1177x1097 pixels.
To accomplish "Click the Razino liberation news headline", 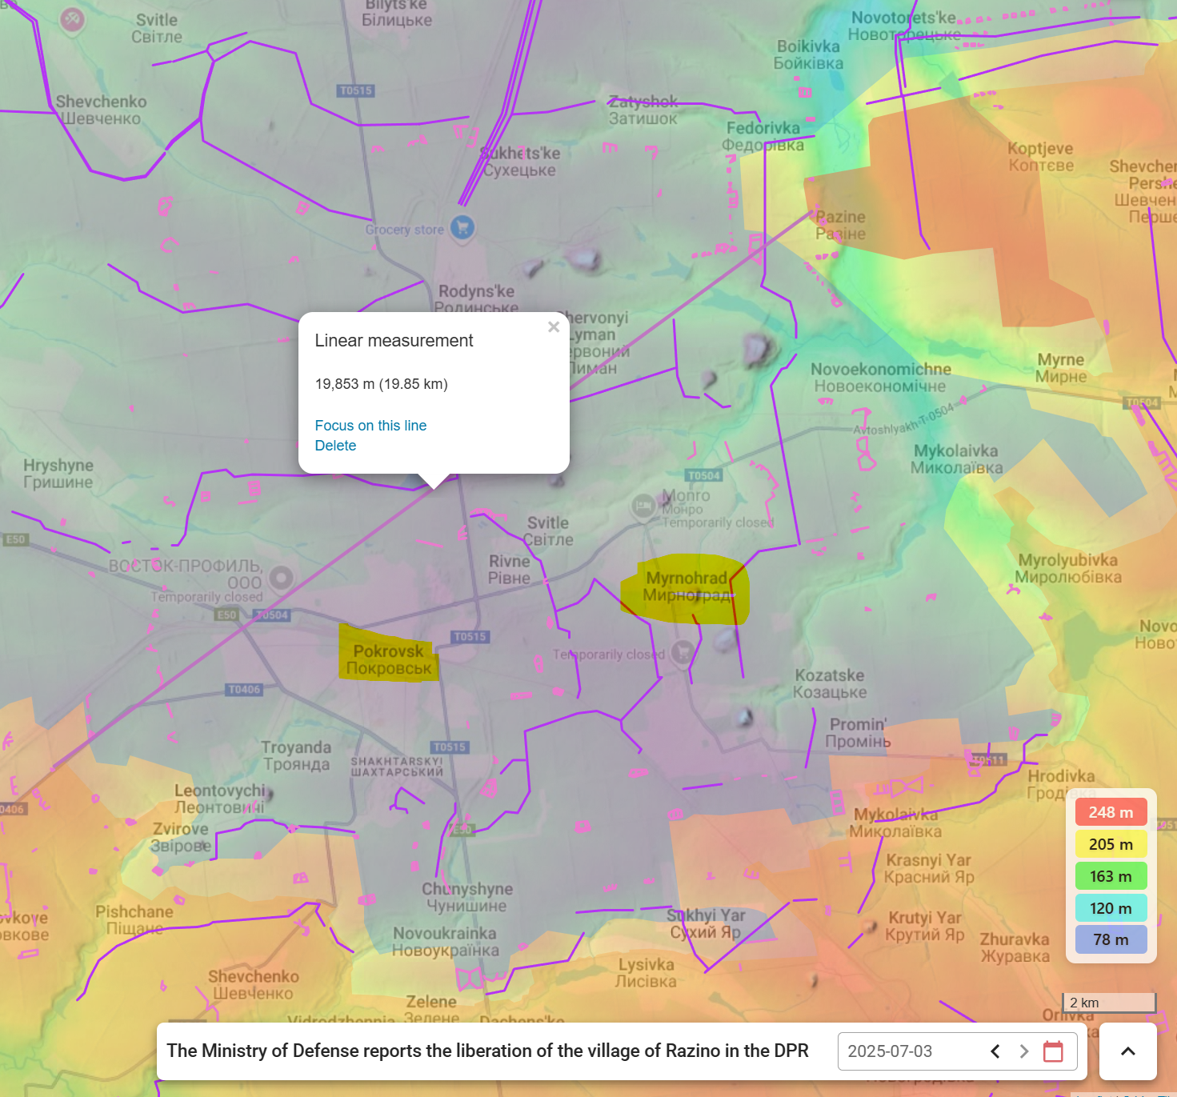I will pyautogui.click(x=487, y=1051).
